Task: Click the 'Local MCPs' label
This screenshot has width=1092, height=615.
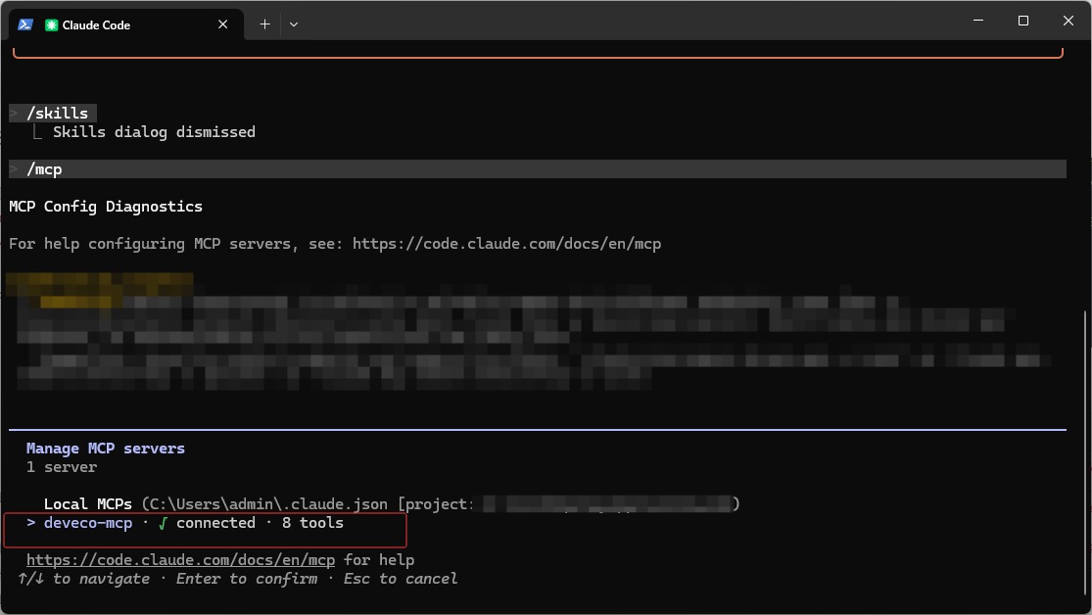Action: pyautogui.click(x=88, y=504)
